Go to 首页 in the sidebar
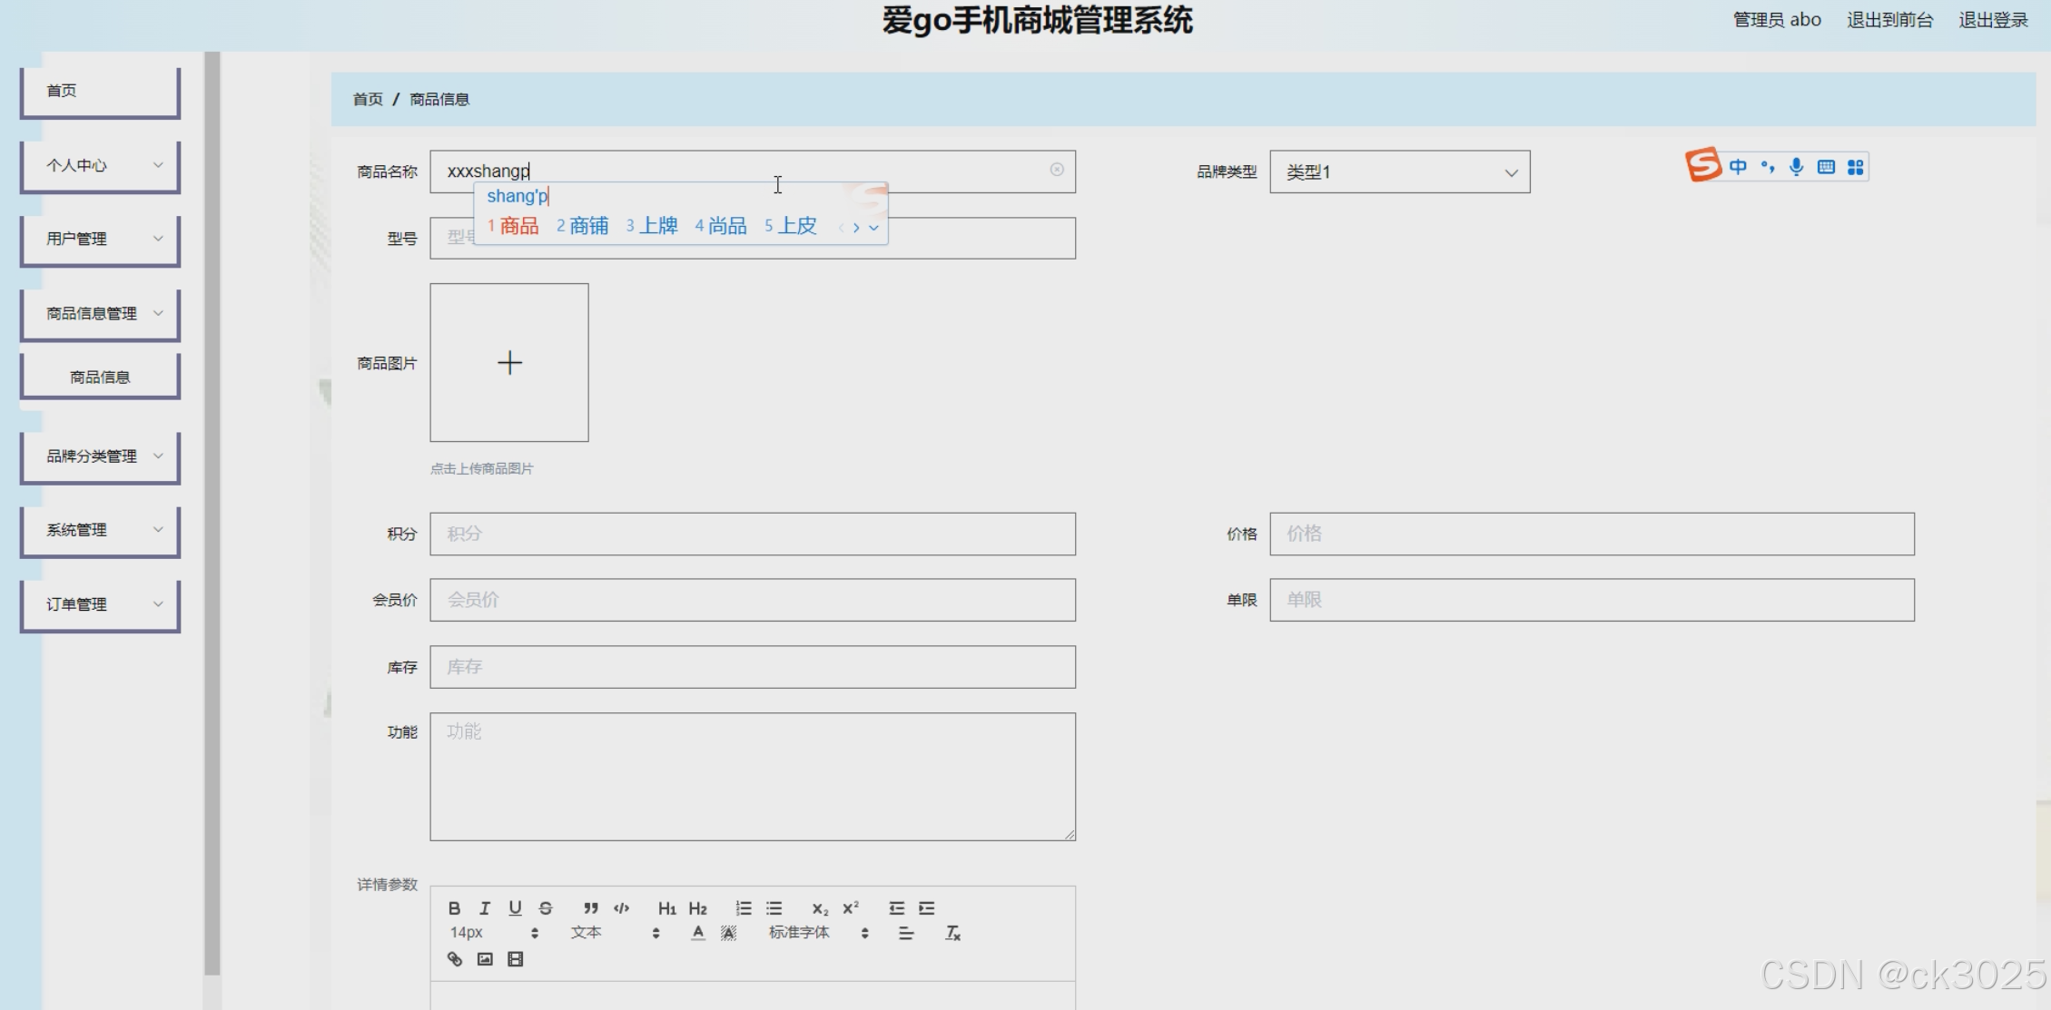Screen dimensions: 2051x1010 (100, 91)
